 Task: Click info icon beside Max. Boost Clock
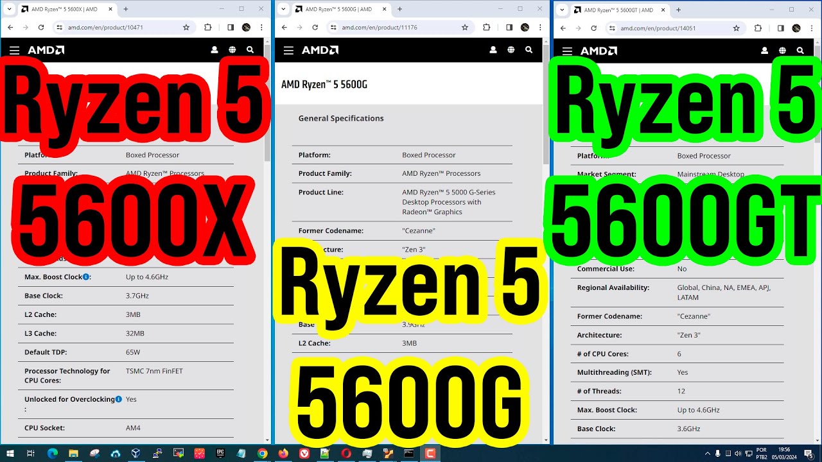point(86,277)
